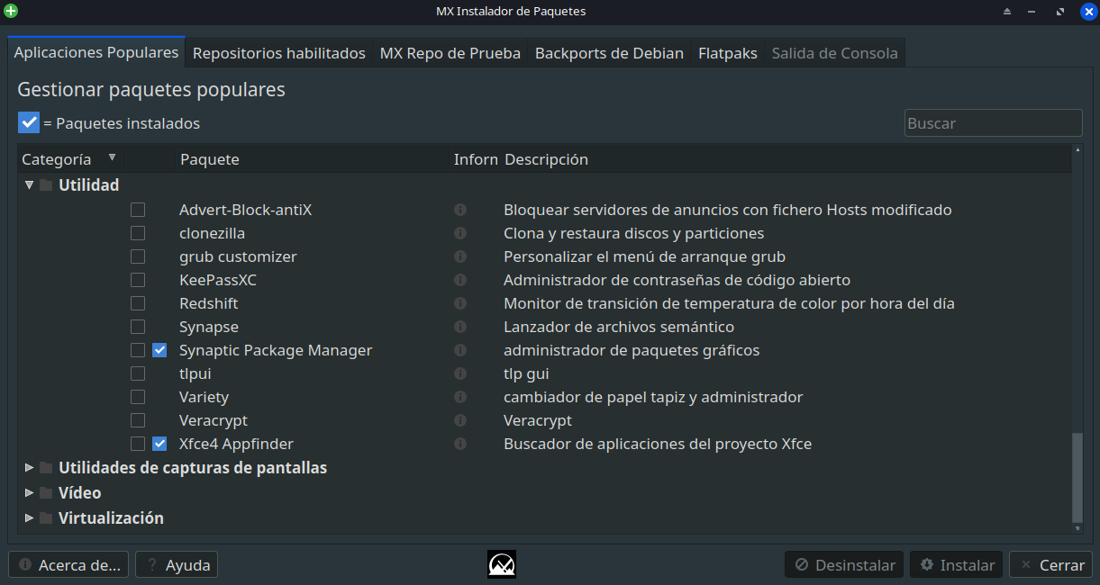Image resolution: width=1100 pixels, height=585 pixels.
Task: Click the Cerrar button
Action: (x=1050, y=565)
